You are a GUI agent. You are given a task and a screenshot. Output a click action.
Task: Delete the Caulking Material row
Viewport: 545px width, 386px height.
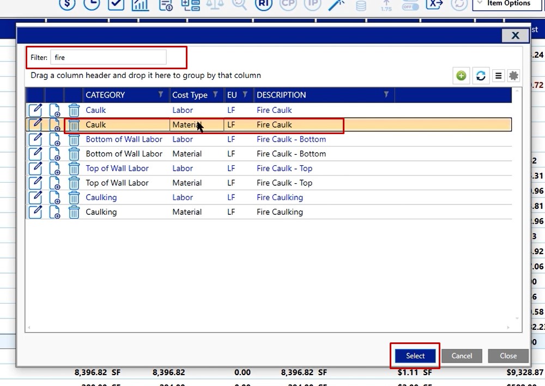(x=74, y=212)
